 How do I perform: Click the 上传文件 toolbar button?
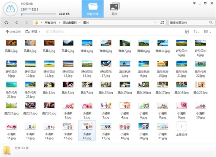[x=13, y=32]
